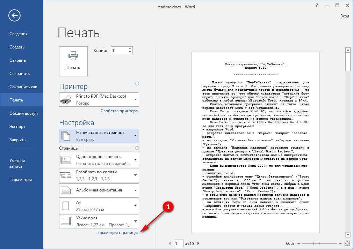Screen dimensions: 353x249
Task: Open the Параметры страницы link
Action: point(116,233)
